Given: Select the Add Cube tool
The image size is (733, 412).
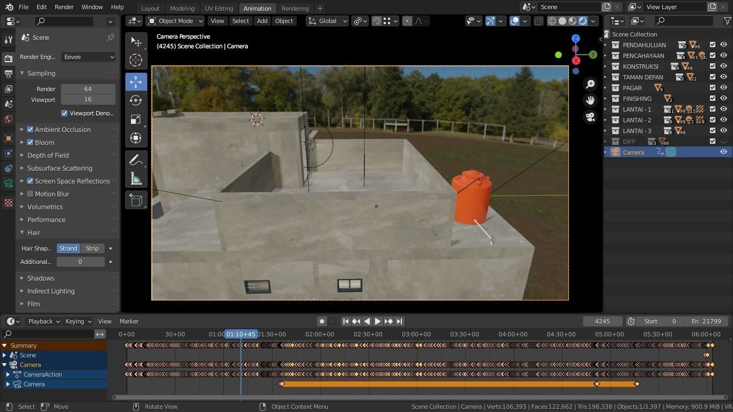Looking at the screenshot, I should (x=136, y=200).
